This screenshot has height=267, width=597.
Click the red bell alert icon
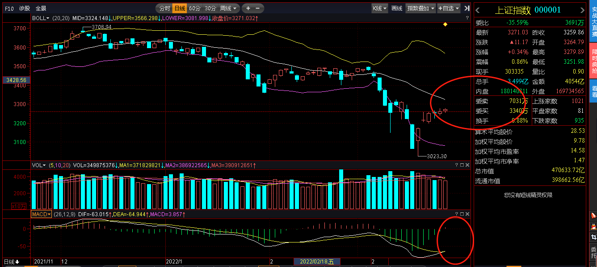pos(593,215)
